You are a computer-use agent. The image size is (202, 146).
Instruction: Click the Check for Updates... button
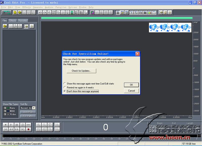[81, 71]
